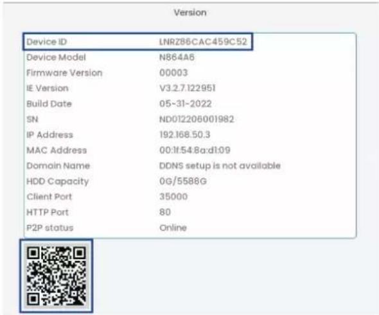Click the Client Port label

49,197
